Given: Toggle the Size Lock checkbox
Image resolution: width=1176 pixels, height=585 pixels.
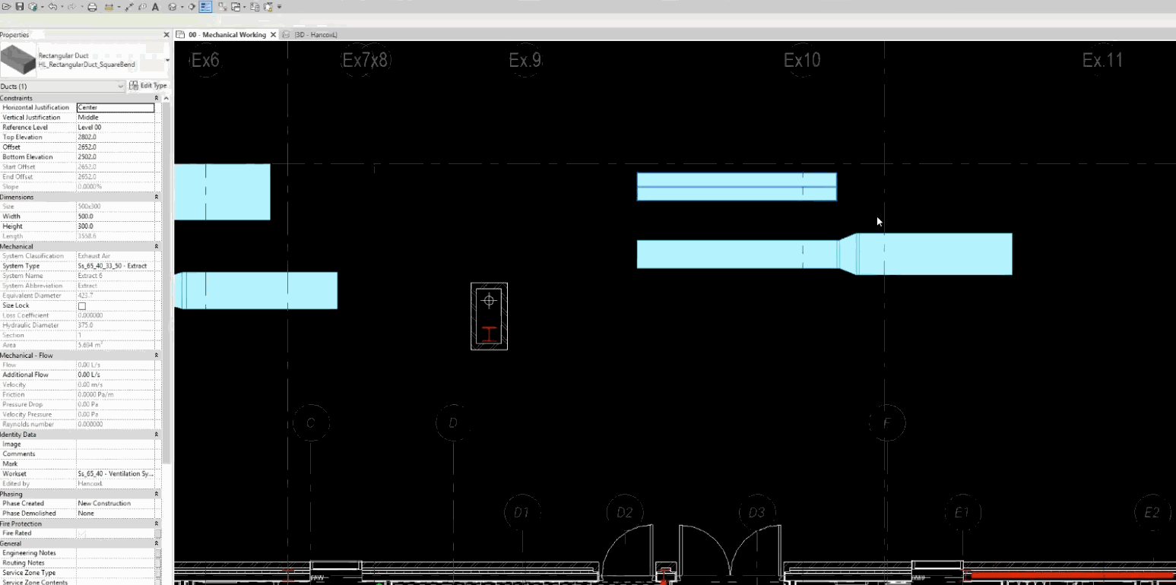Looking at the screenshot, I should 82,305.
